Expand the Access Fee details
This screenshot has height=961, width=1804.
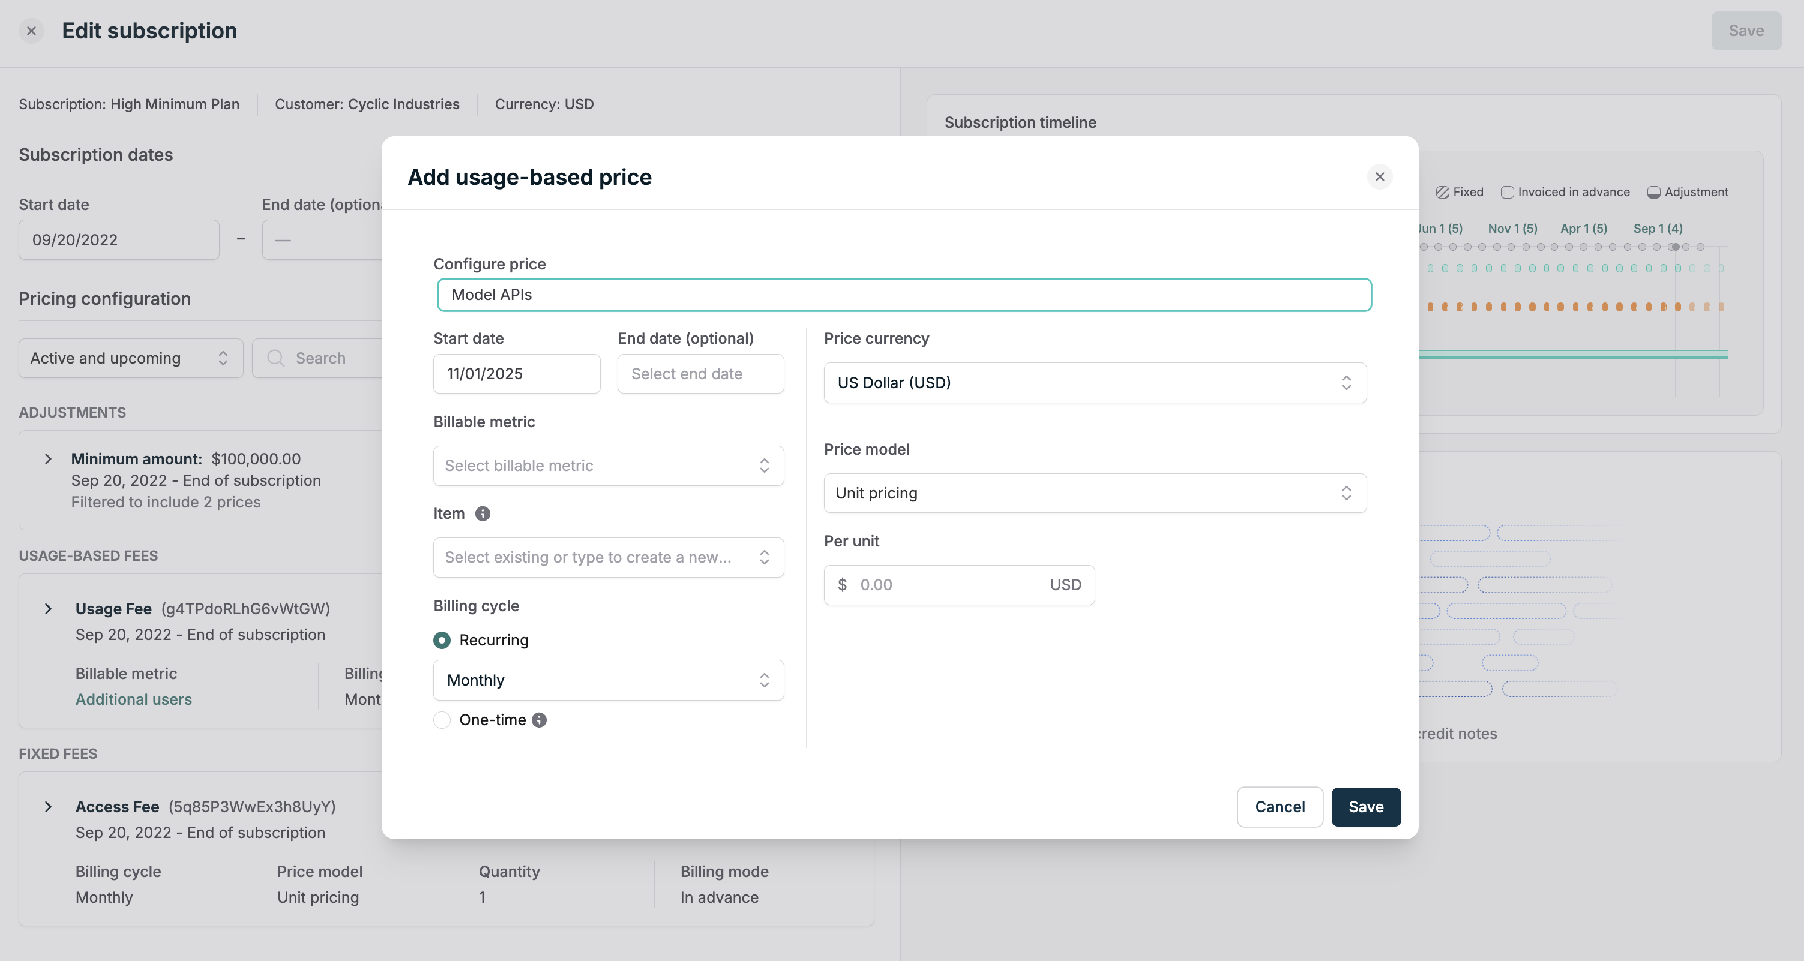tap(49, 807)
